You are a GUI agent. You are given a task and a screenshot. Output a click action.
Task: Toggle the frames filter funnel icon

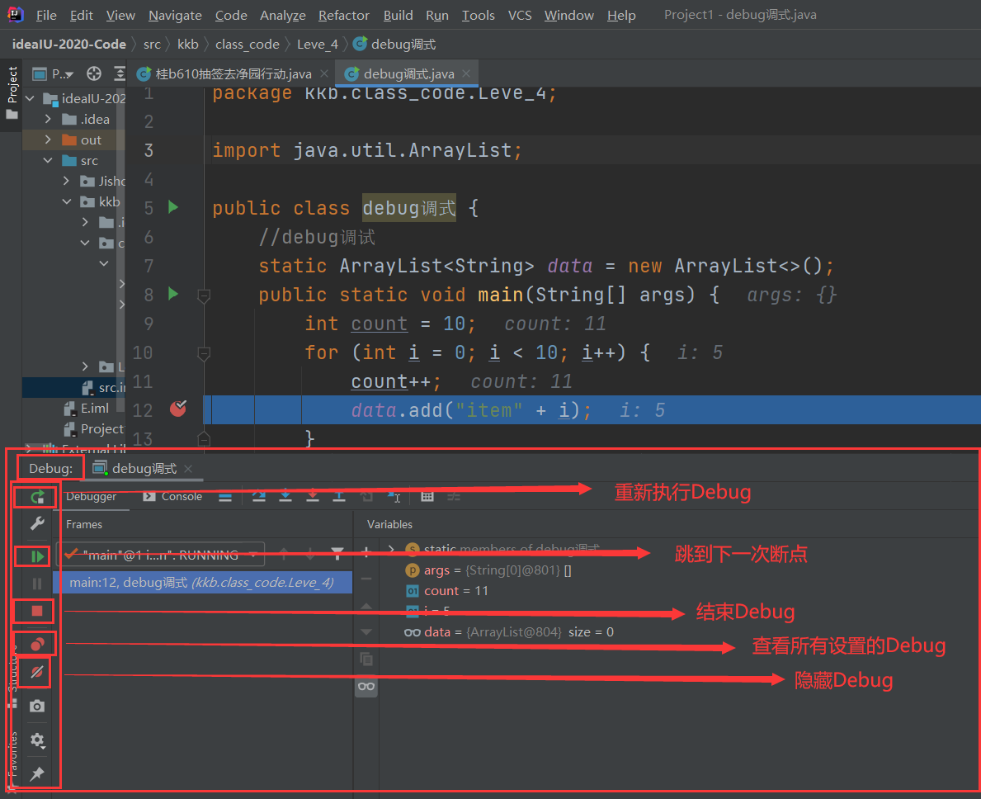pos(337,554)
